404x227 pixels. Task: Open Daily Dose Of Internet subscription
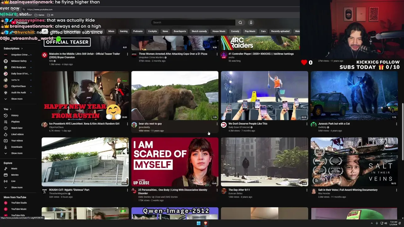pos(20,74)
